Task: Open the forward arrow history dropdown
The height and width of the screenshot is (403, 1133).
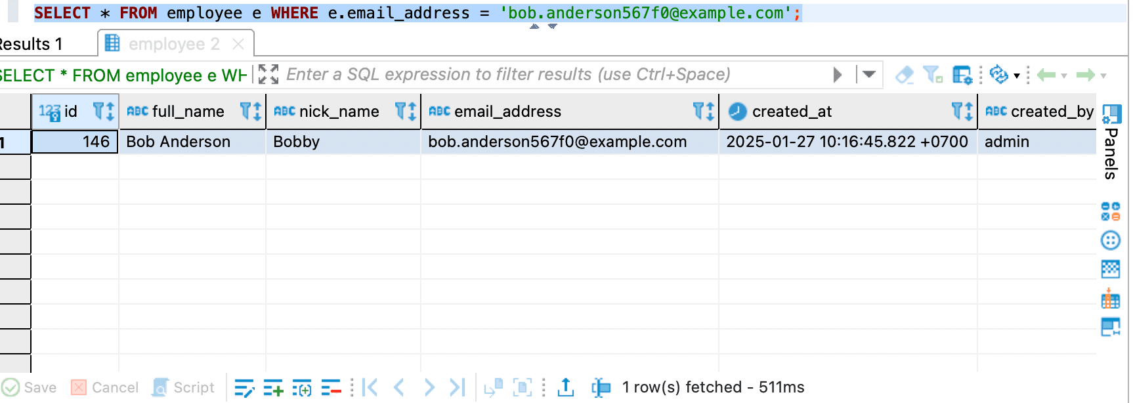Action: (x=1103, y=76)
